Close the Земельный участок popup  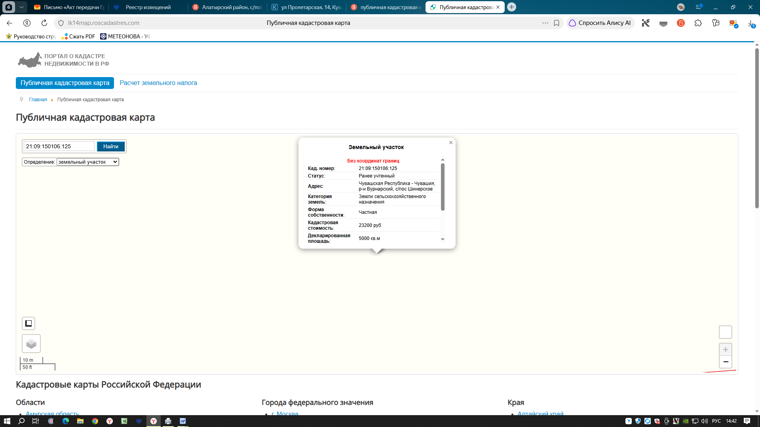451,143
